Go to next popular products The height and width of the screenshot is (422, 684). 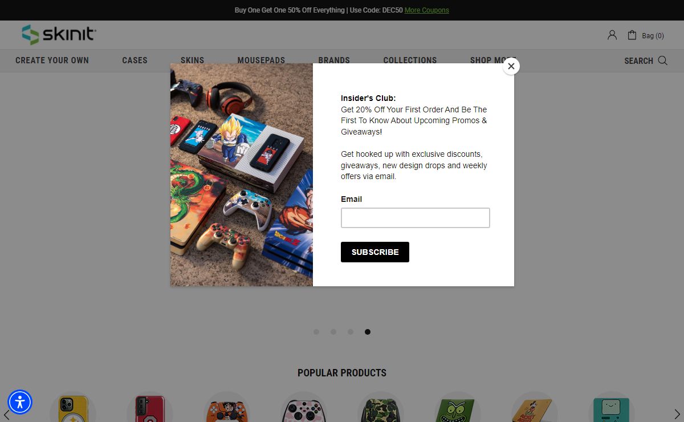click(x=677, y=415)
